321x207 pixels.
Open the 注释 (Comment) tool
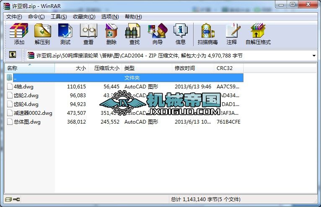point(232,34)
